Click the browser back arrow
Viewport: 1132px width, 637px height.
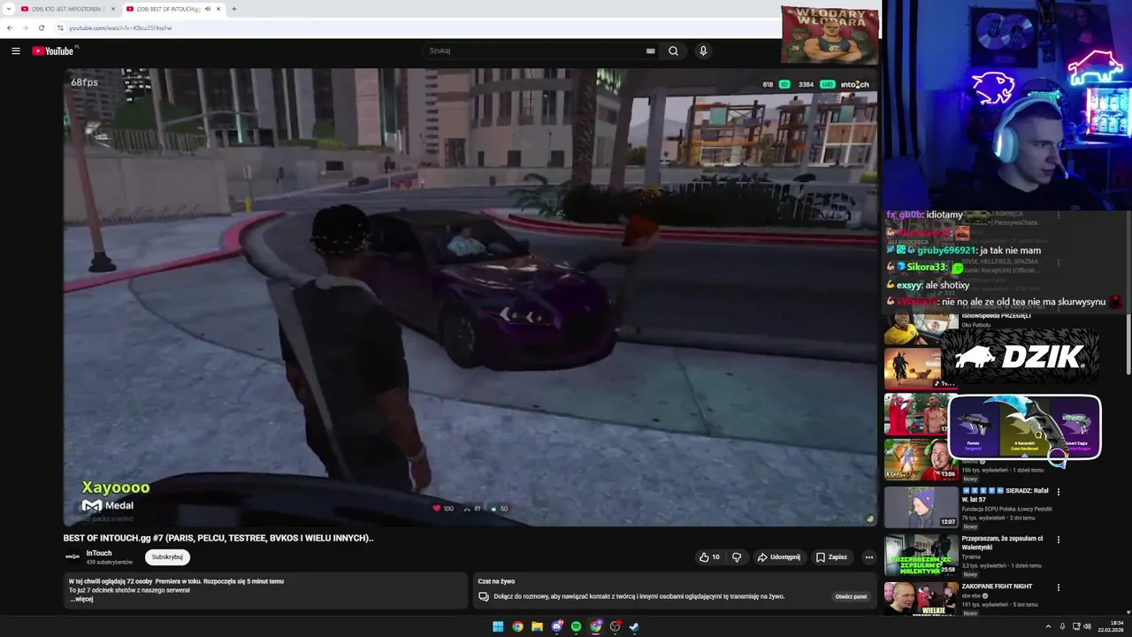click(10, 27)
